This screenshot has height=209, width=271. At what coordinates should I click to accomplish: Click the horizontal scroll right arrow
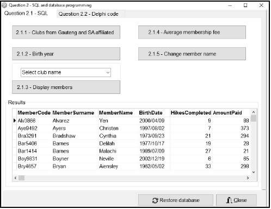248,178
